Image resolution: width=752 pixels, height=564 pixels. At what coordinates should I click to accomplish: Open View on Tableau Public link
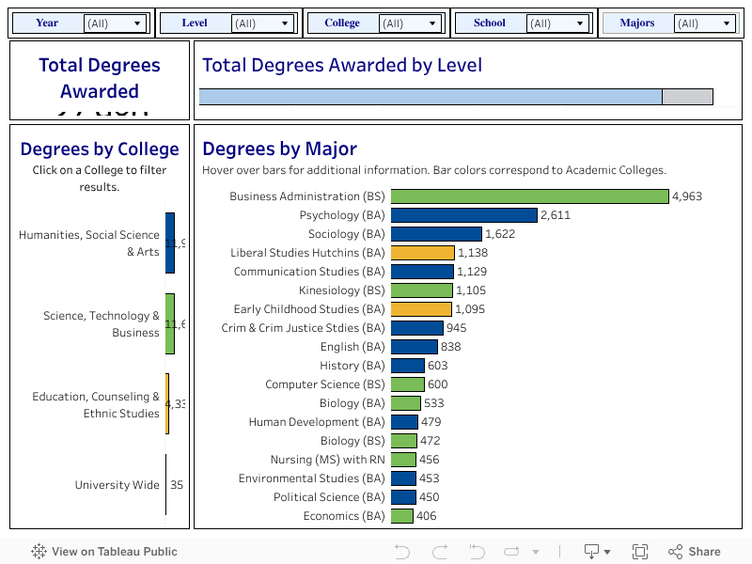click(114, 552)
